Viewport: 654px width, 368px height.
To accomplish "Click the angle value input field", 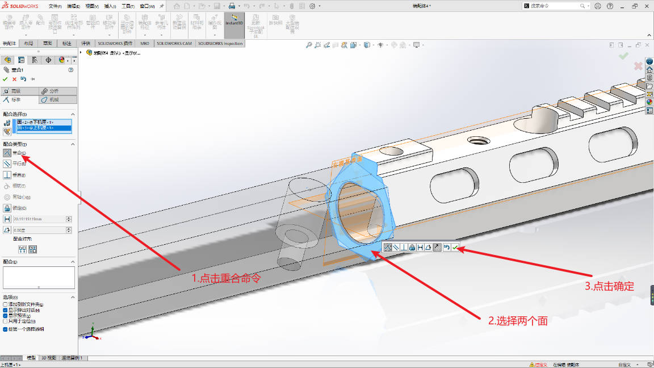I will pyautogui.click(x=39, y=230).
